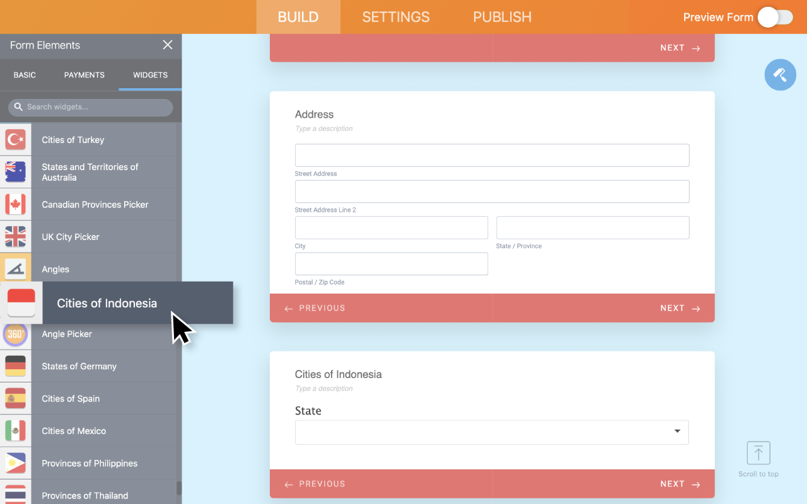This screenshot has width=807, height=504.
Task: Click the Scroll to top icon
Action: pyautogui.click(x=758, y=453)
